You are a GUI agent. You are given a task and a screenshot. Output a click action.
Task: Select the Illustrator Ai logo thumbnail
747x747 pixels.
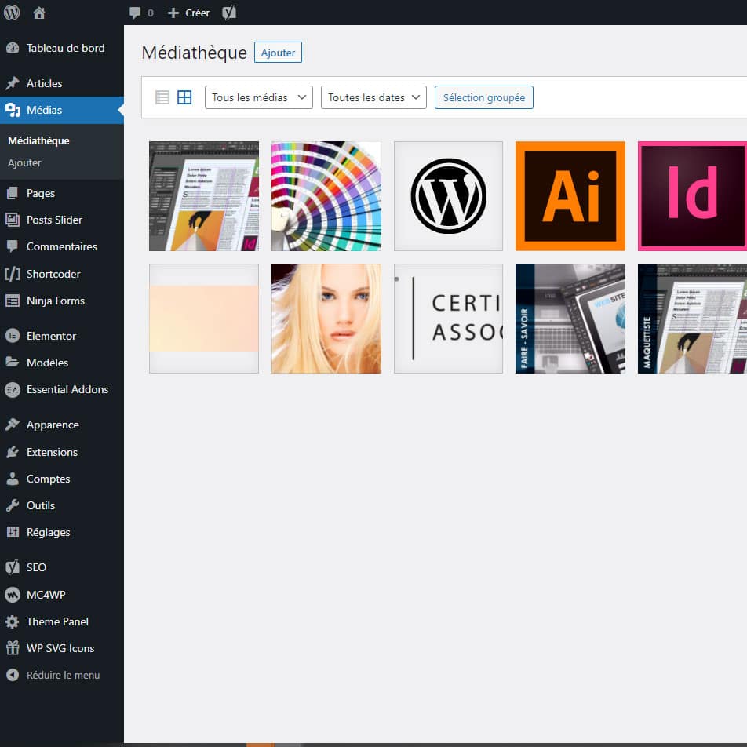(x=570, y=195)
